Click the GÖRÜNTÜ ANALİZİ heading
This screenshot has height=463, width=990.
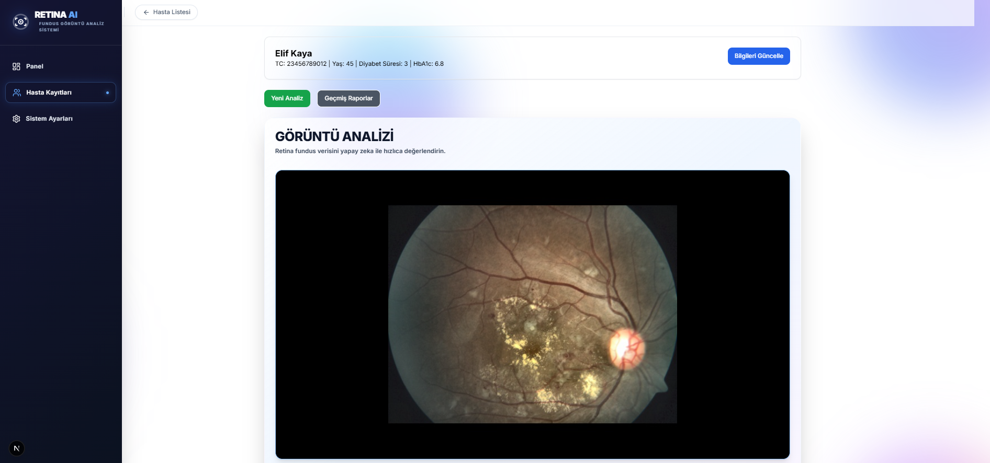[334, 136]
